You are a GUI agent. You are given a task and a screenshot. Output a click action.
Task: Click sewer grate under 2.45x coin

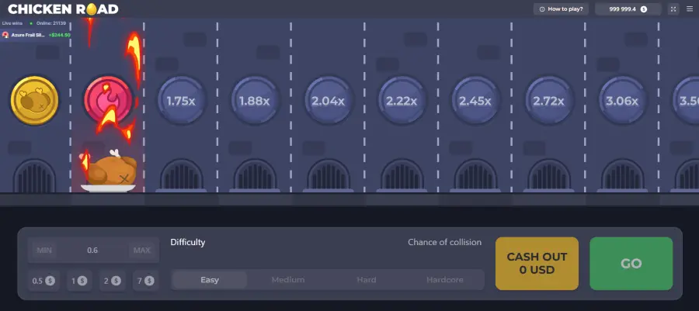[475, 175]
